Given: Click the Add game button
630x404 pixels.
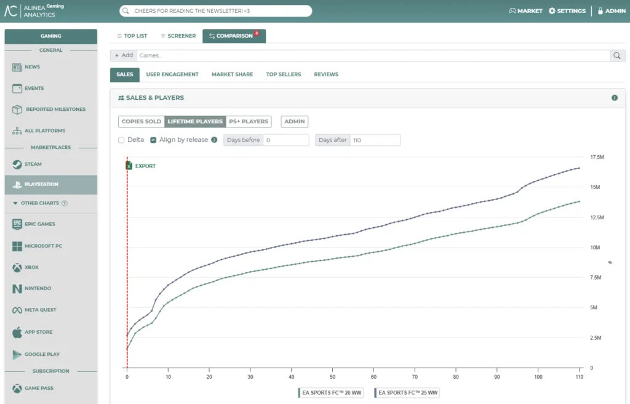Looking at the screenshot, I should [123, 55].
